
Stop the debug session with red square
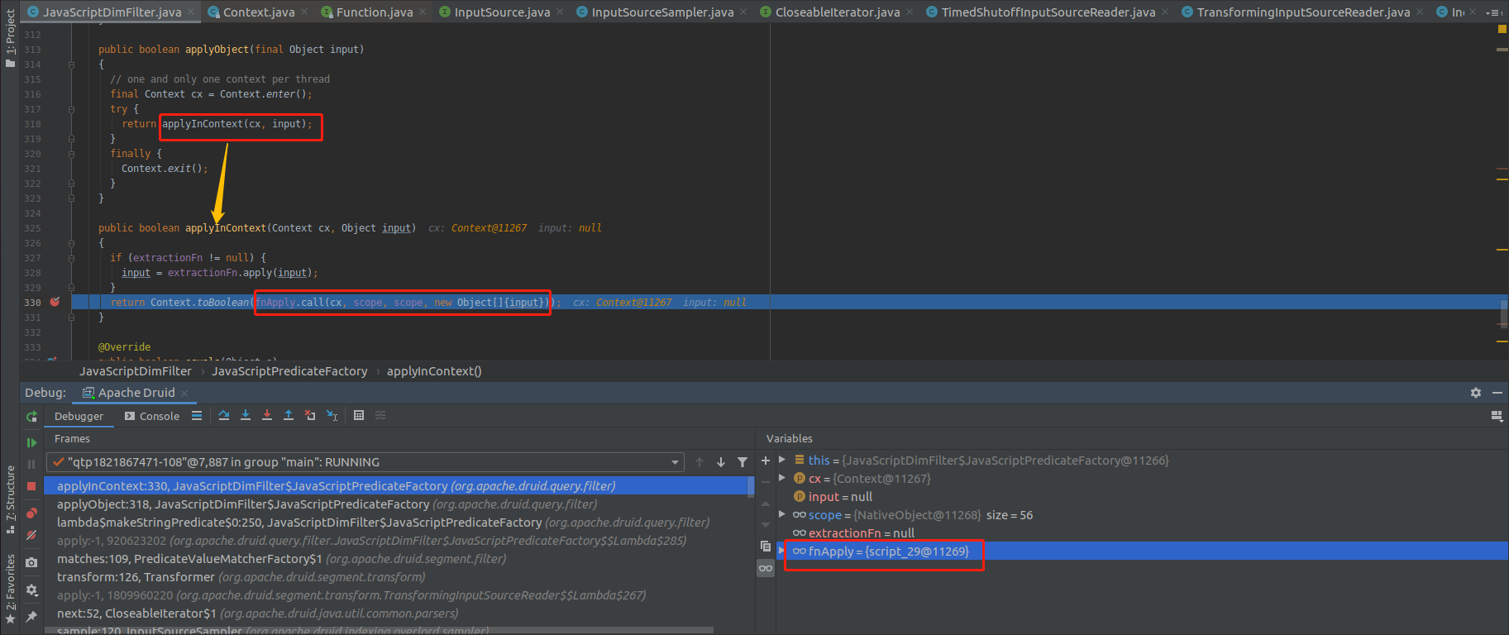point(31,486)
